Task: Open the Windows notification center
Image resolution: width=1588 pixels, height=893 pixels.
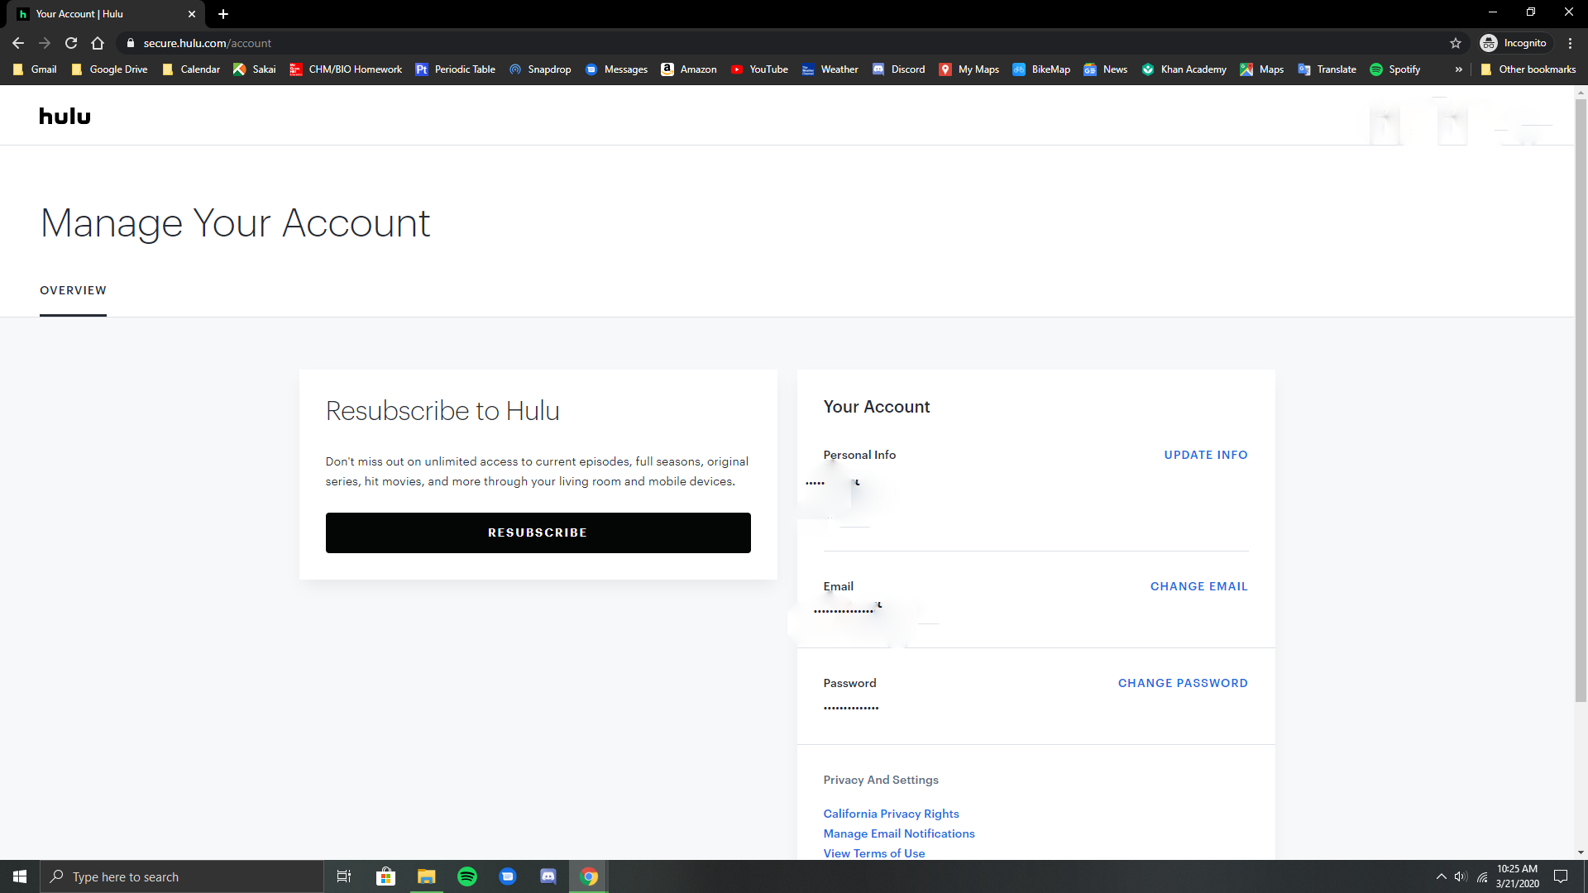Action: coord(1561,876)
